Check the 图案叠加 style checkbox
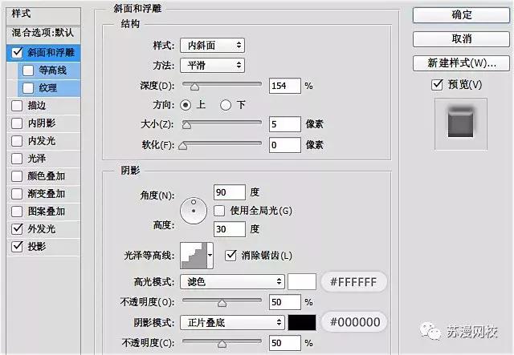This screenshot has width=514, height=355. [x=17, y=212]
